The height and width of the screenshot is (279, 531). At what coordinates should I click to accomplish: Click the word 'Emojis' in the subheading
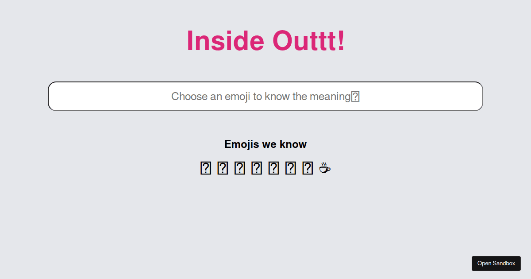pyautogui.click(x=242, y=144)
